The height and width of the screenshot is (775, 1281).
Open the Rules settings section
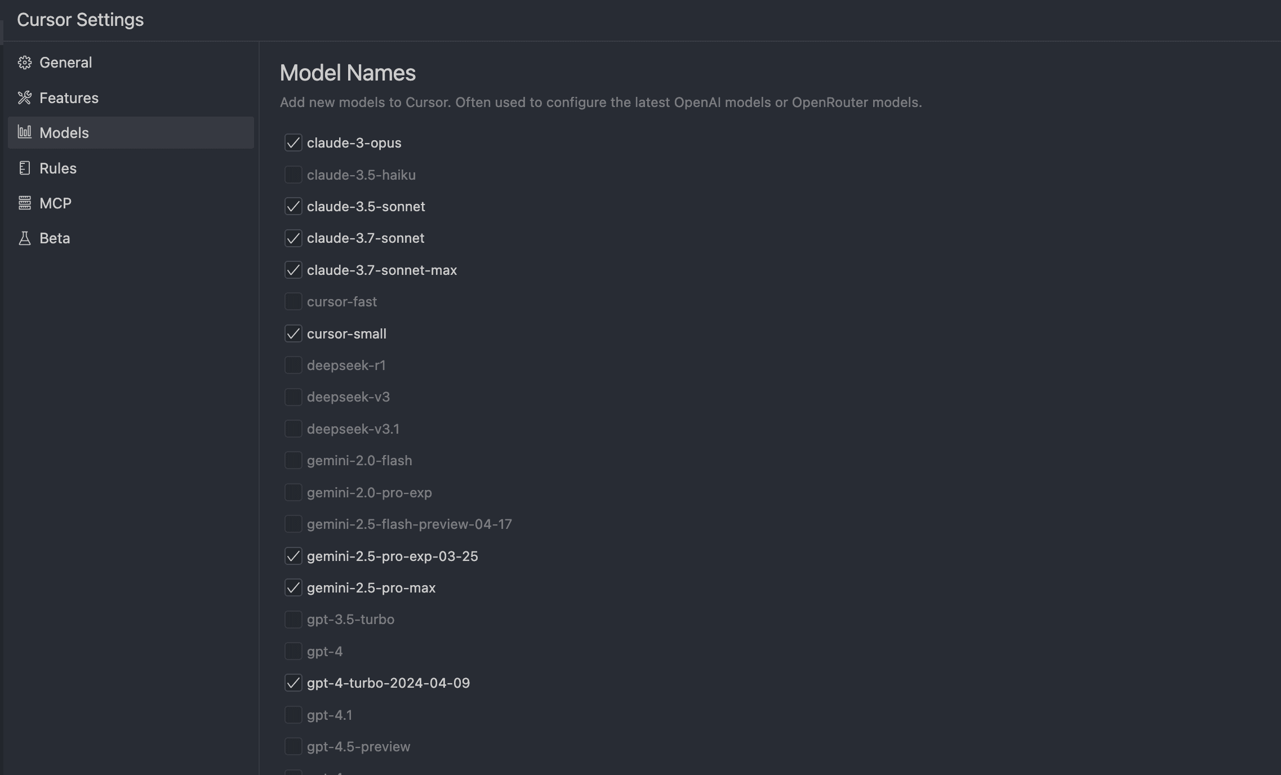coord(58,168)
